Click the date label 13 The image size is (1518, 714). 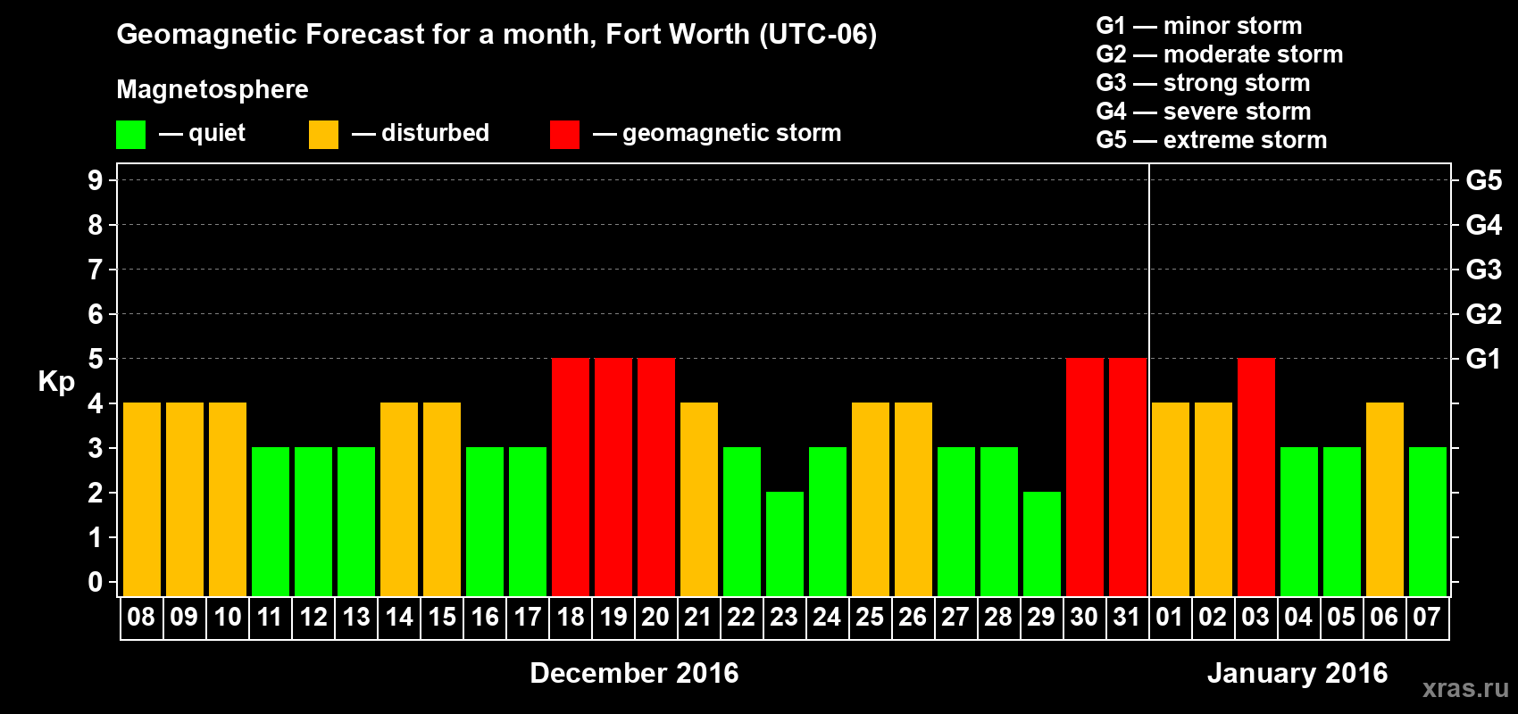tap(355, 617)
